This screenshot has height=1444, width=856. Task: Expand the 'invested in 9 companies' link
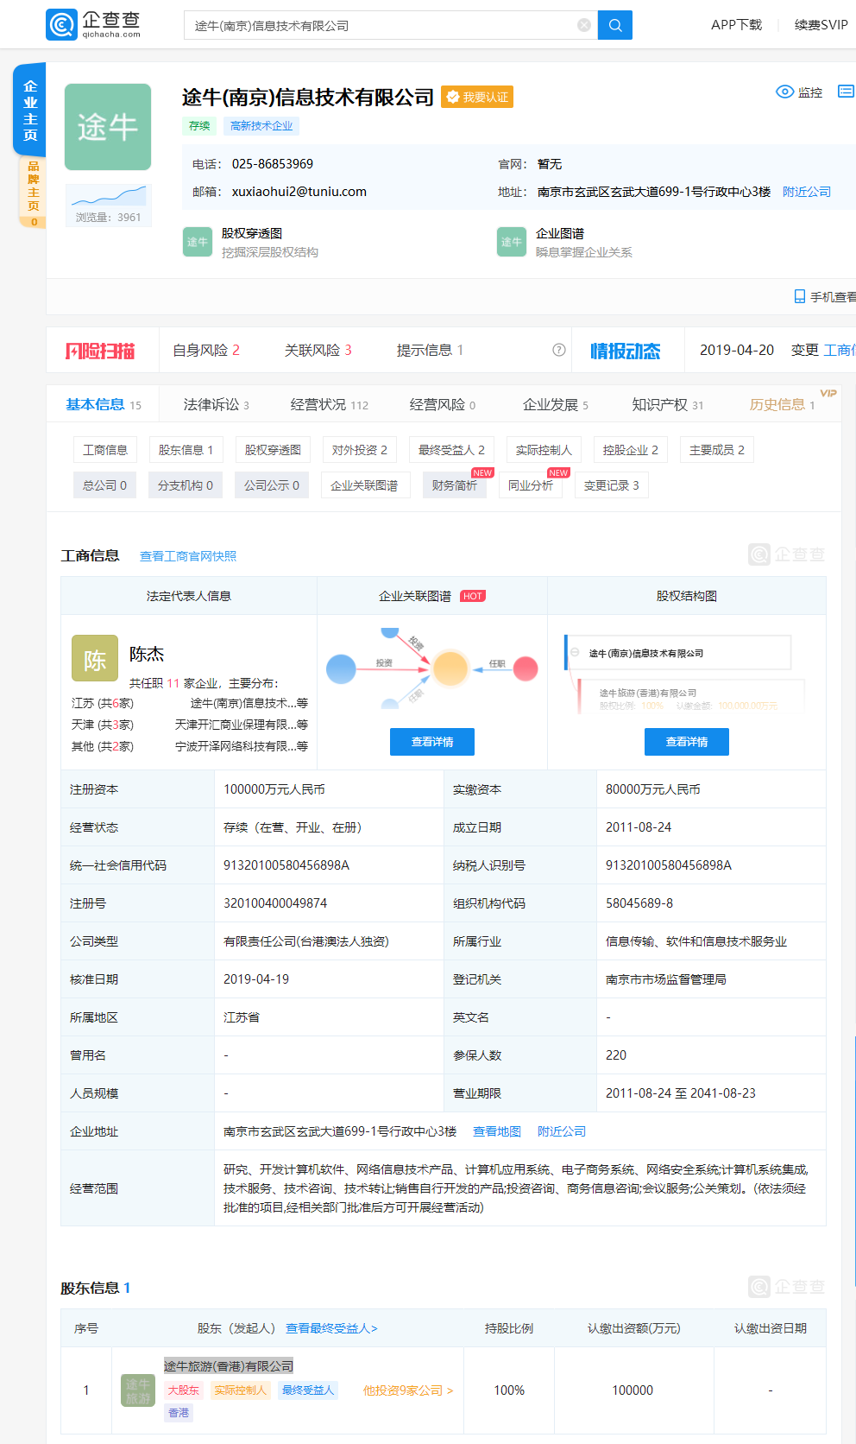point(408,1390)
